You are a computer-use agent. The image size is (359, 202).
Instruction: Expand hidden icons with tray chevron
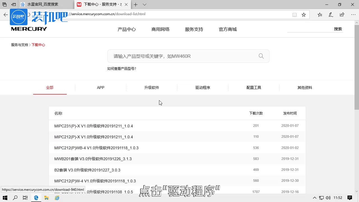click(315, 198)
